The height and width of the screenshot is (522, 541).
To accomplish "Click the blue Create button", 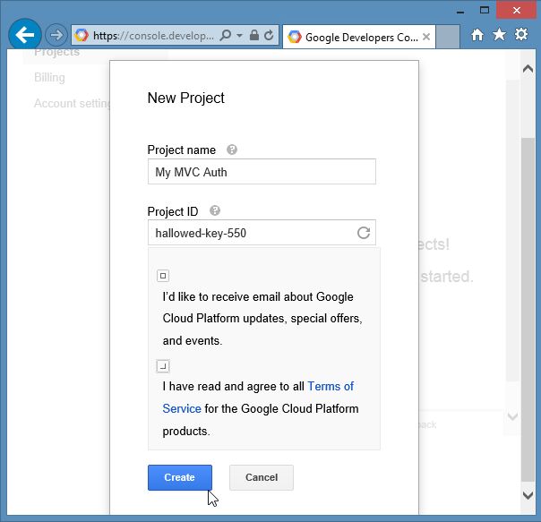I will point(180,477).
